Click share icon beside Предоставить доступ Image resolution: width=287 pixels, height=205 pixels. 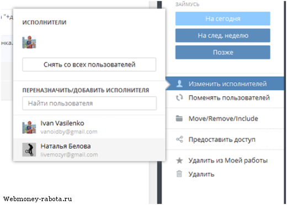pos(179,139)
